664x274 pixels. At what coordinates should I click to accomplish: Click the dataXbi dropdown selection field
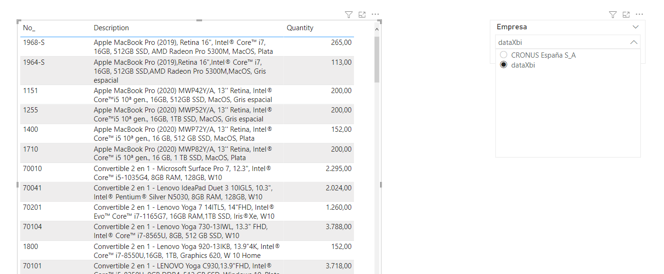pyautogui.click(x=558, y=43)
